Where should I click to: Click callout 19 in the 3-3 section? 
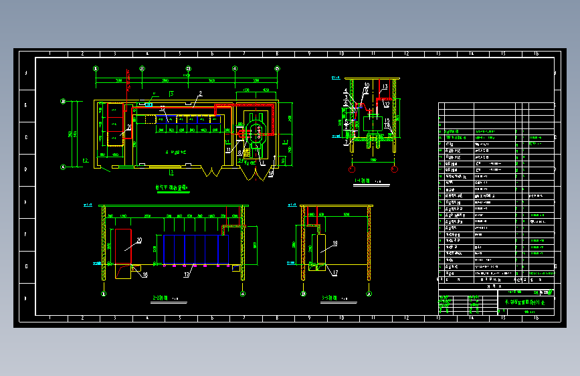(x=334, y=243)
